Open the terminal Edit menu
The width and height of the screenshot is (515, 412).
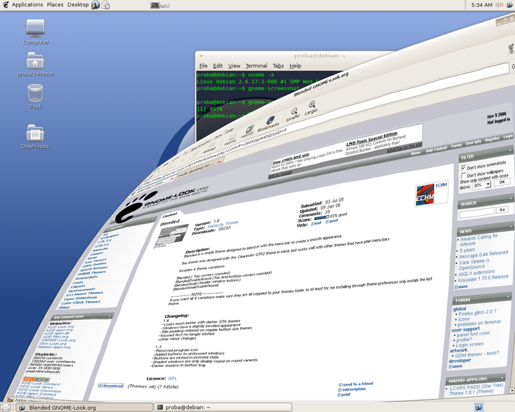pyautogui.click(x=218, y=66)
